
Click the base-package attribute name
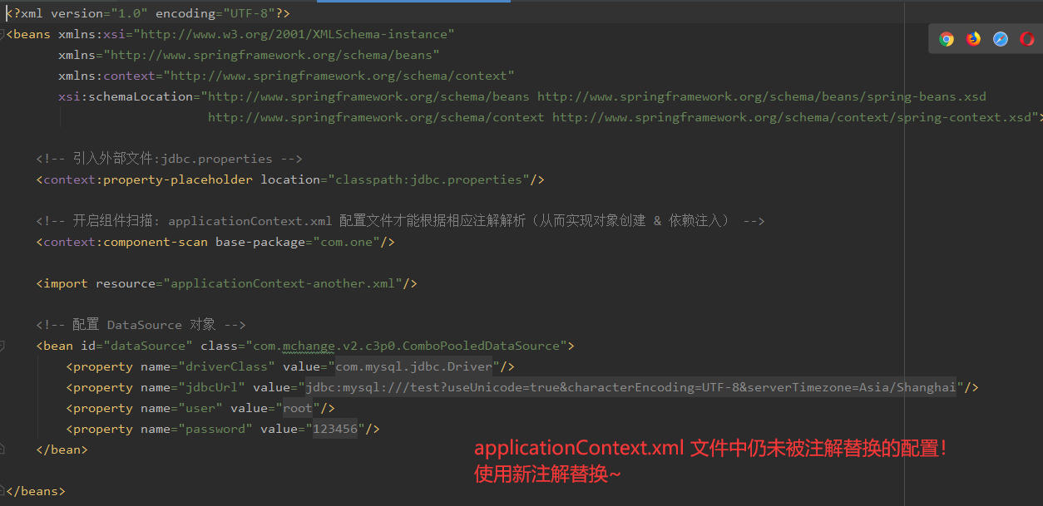point(260,242)
